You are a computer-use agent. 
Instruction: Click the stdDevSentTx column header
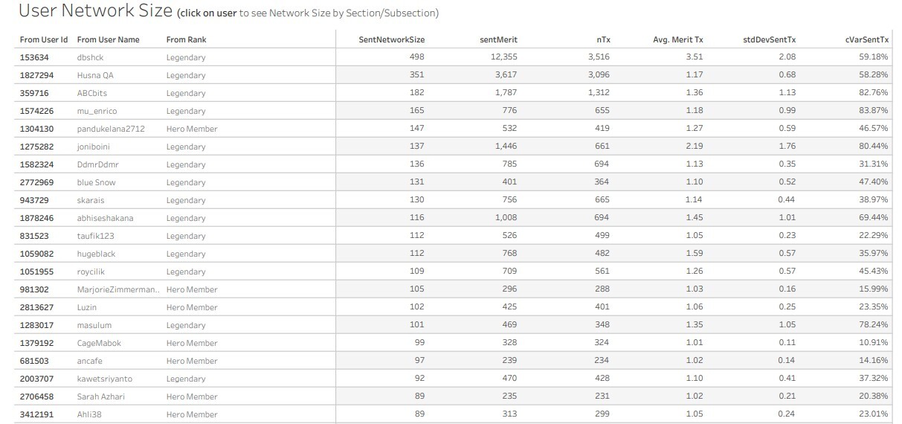click(770, 39)
